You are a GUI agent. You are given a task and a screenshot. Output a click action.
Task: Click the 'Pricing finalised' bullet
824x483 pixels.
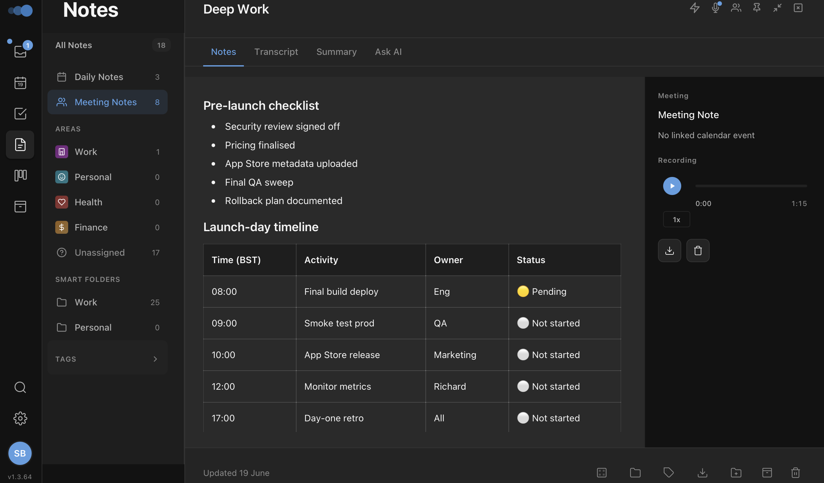(260, 145)
